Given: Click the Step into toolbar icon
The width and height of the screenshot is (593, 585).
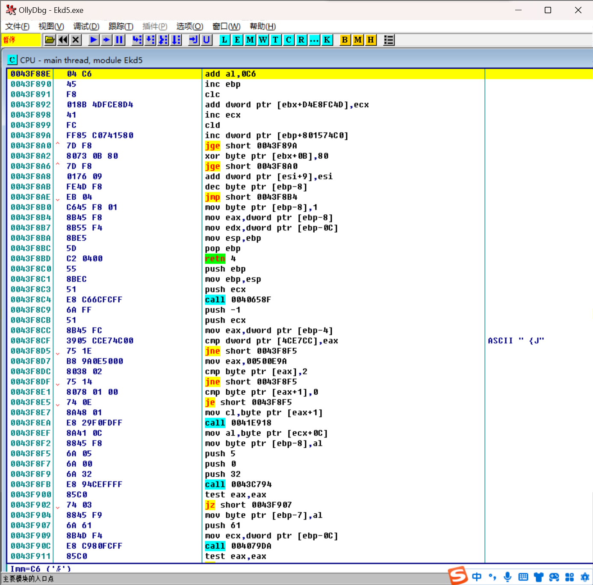Looking at the screenshot, I should click(137, 40).
